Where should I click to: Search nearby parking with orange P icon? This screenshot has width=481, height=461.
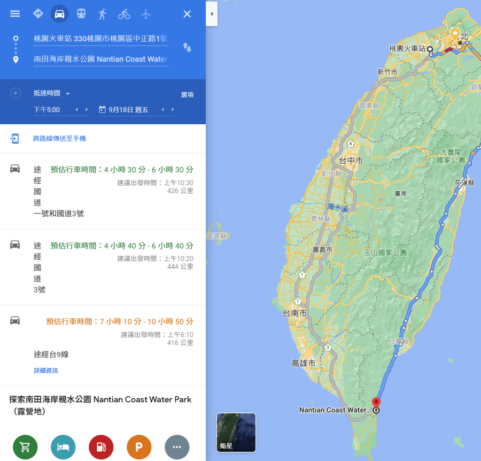[139, 447]
